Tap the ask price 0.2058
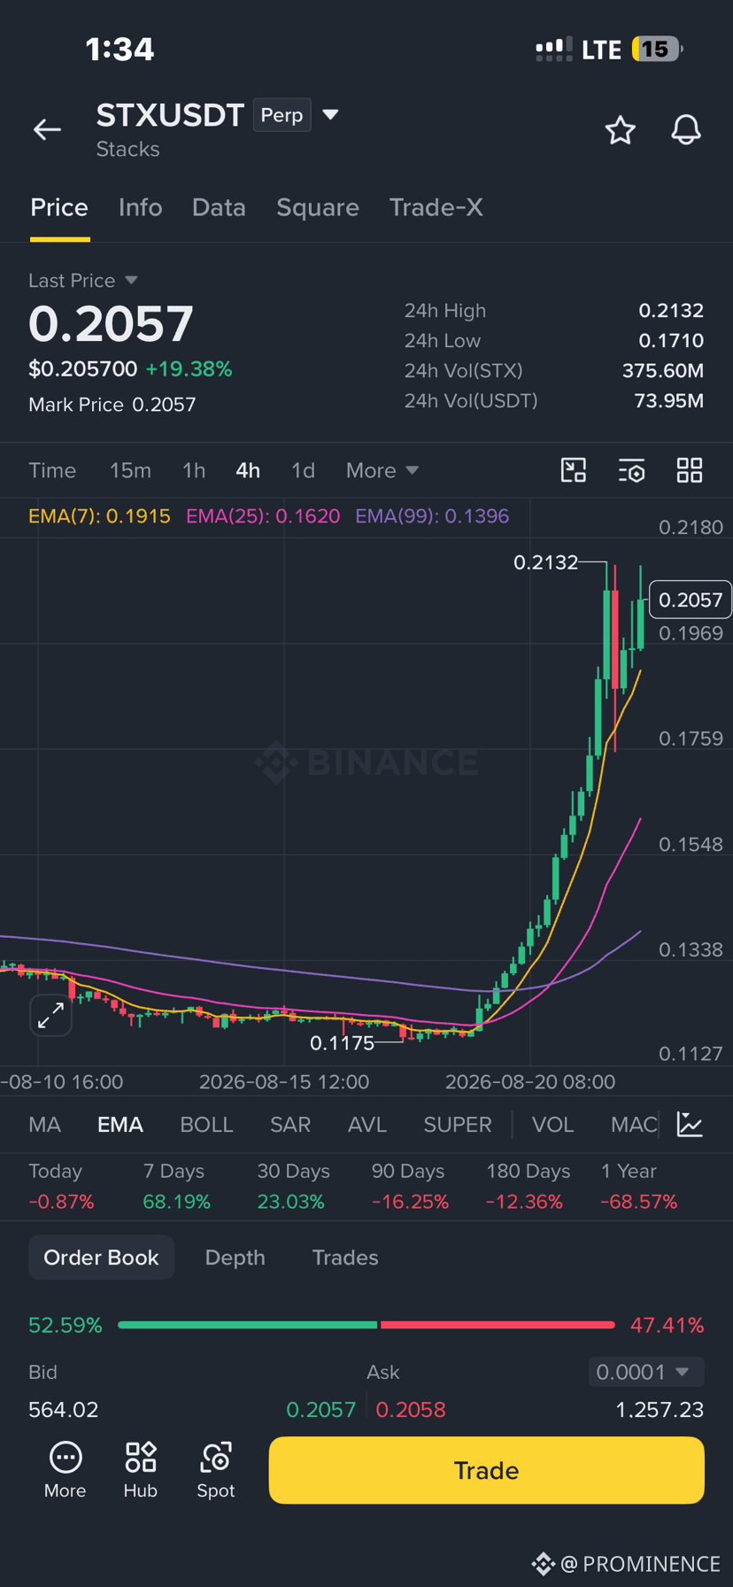This screenshot has height=1587, width=733. [411, 1410]
